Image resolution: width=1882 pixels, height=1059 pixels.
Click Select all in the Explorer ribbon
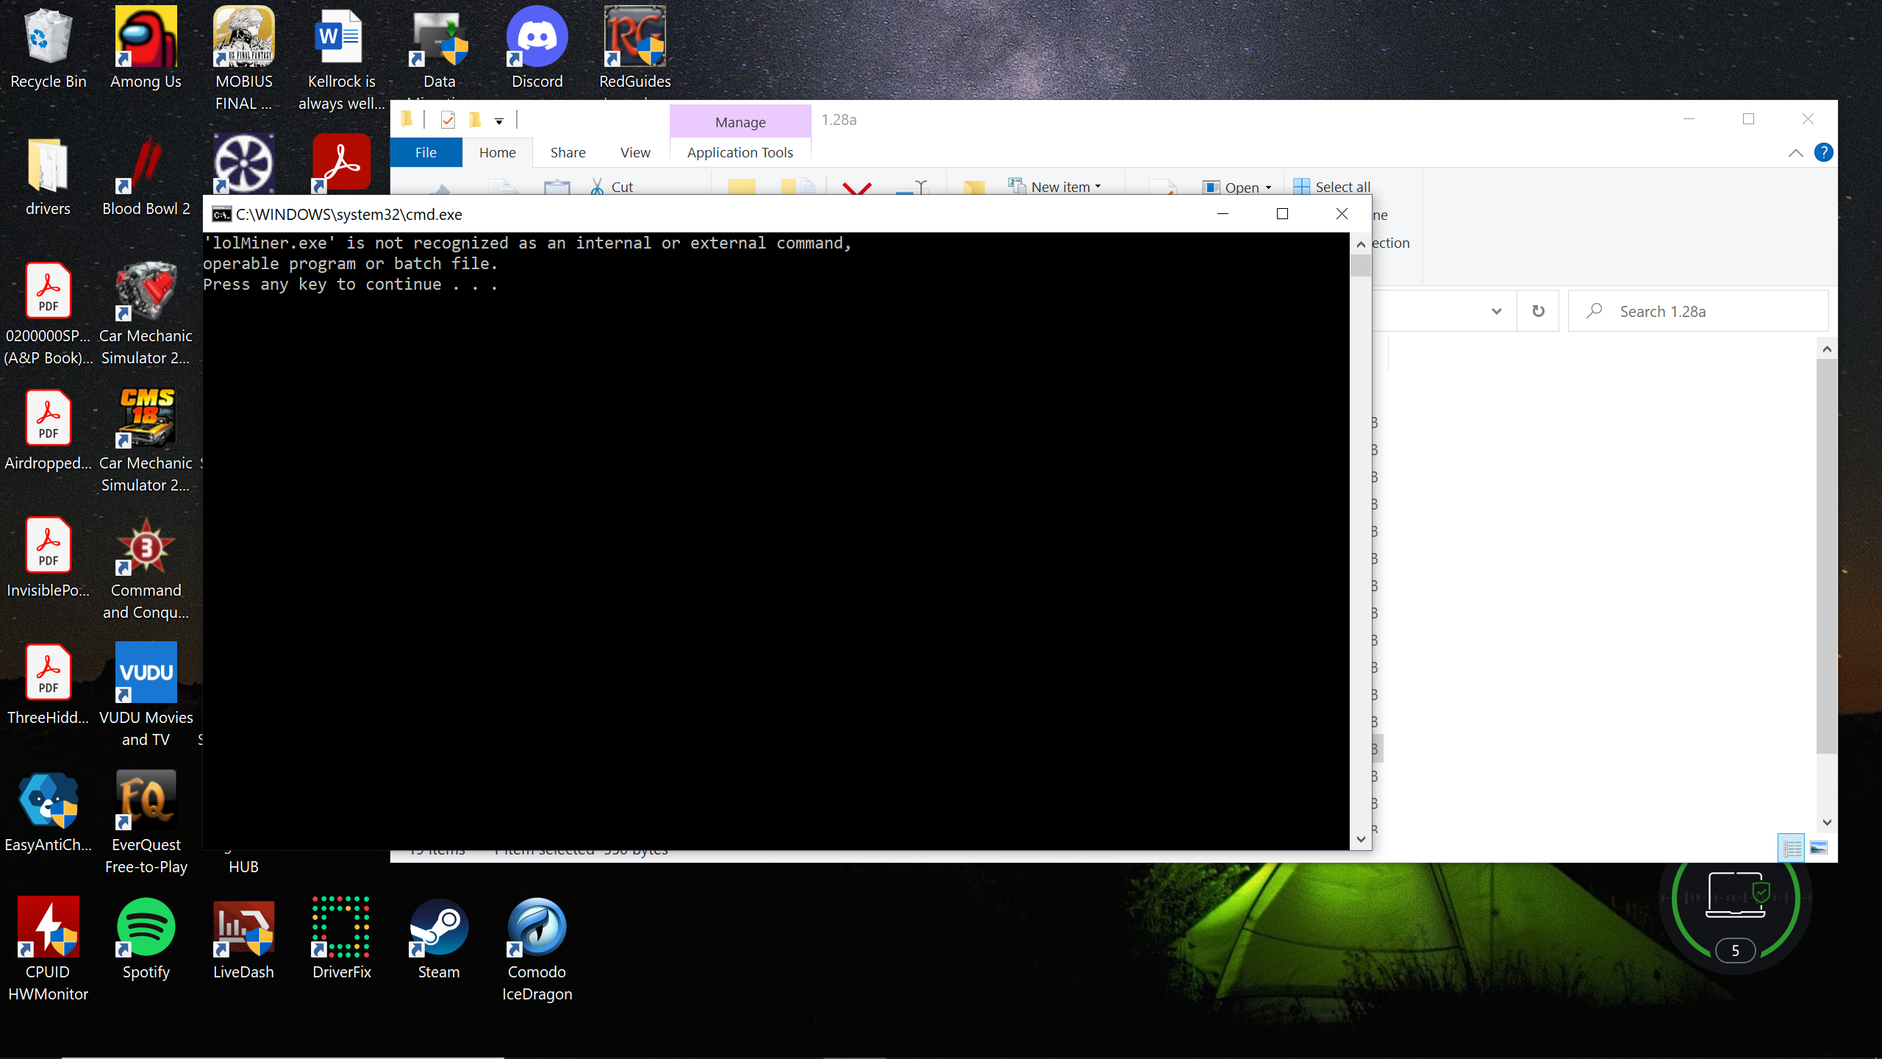(x=1331, y=187)
